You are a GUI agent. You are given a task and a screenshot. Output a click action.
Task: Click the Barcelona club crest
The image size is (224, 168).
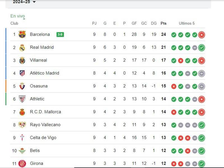22,34
